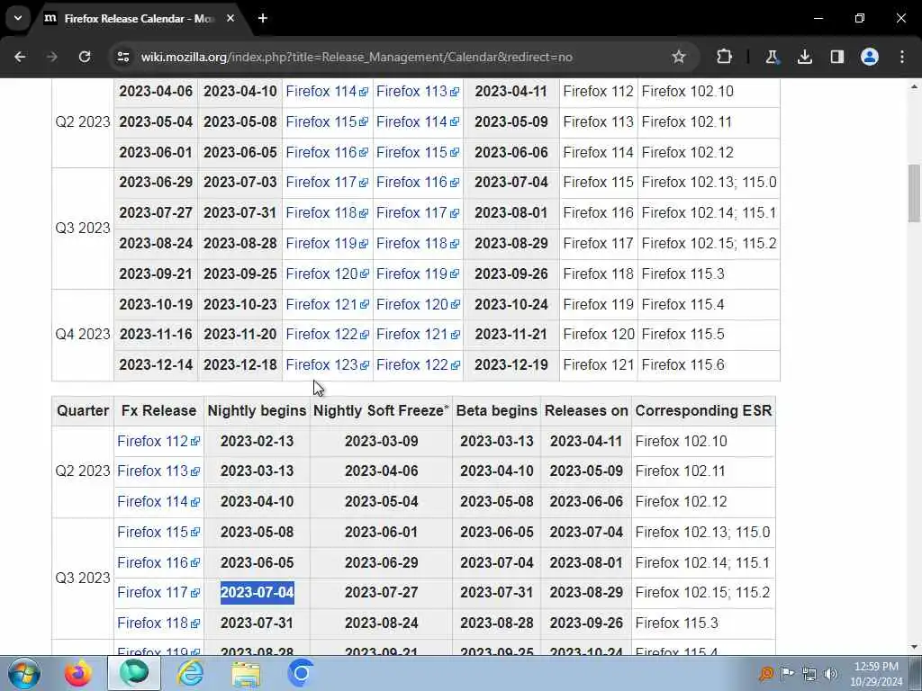Open Firefox 117 link in 2023-06-29 row
Viewport: 922px width, 691px height.
coord(327,182)
